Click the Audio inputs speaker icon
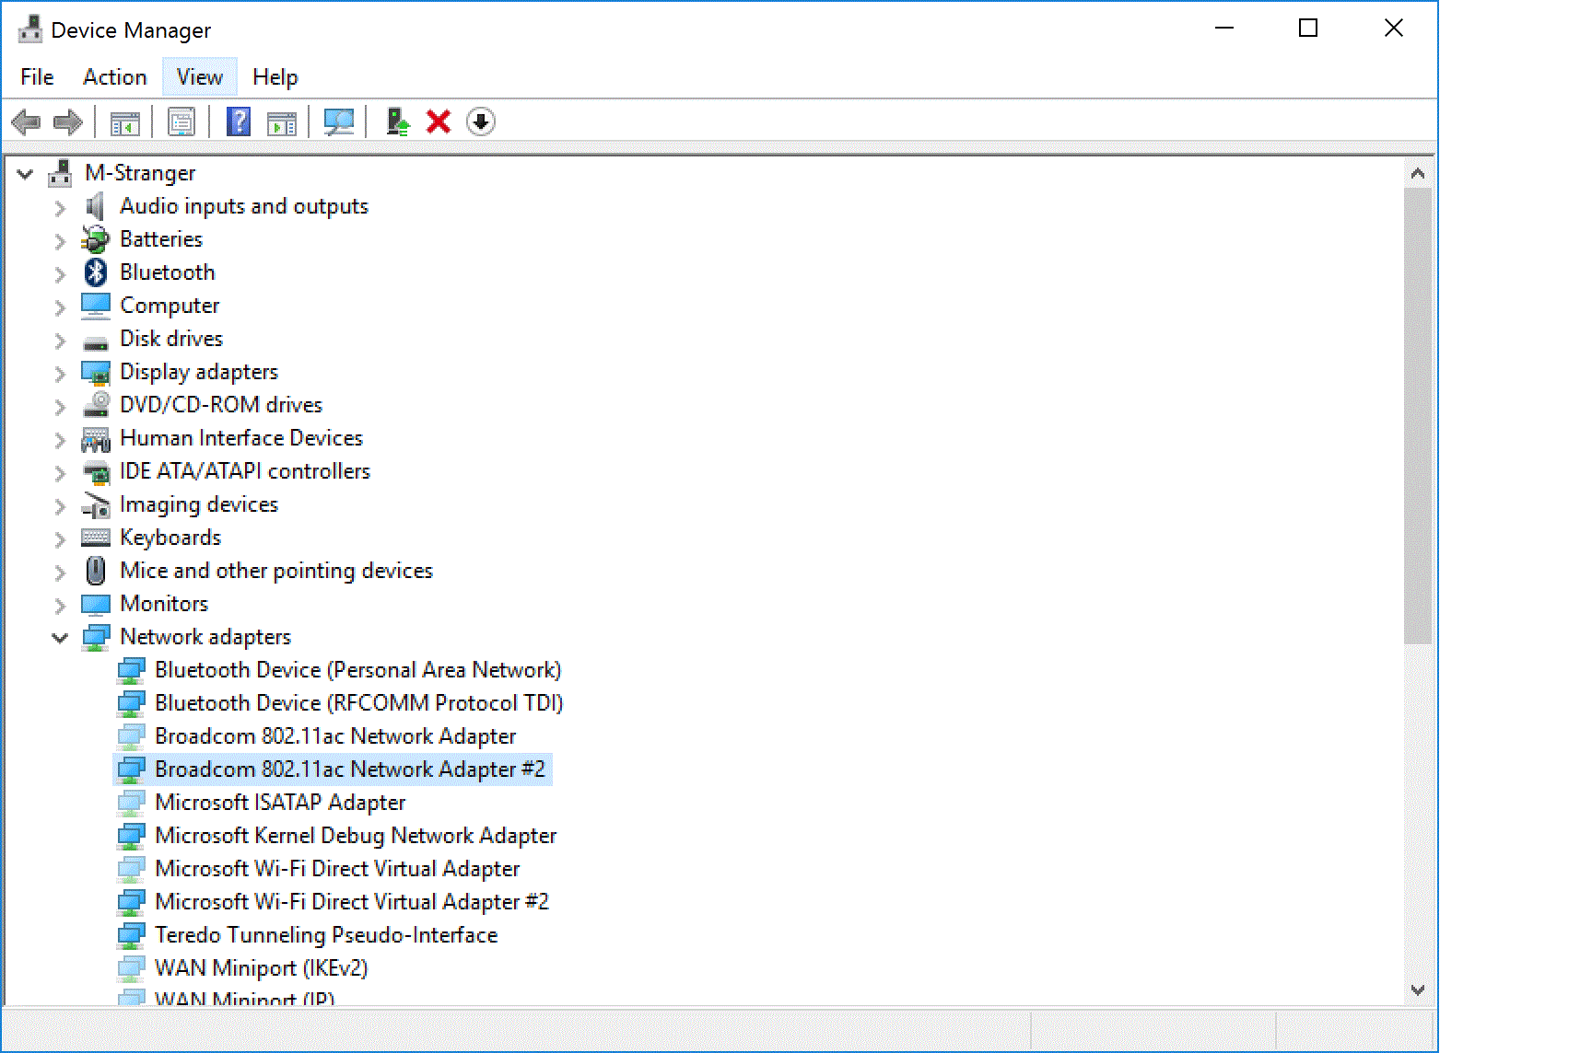Viewport: 1592px width, 1053px height. 96,206
